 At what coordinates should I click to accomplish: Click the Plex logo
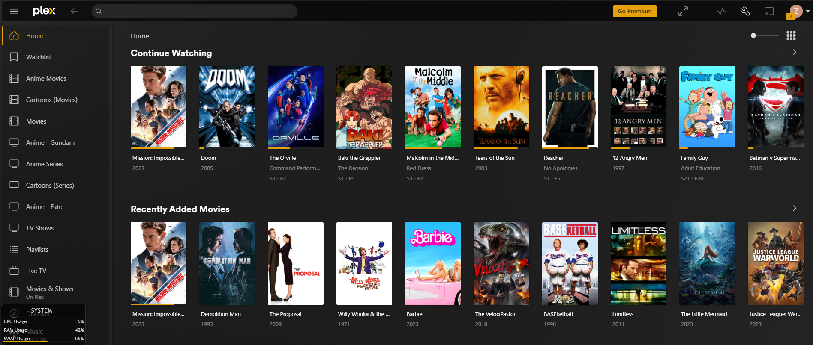coord(44,11)
